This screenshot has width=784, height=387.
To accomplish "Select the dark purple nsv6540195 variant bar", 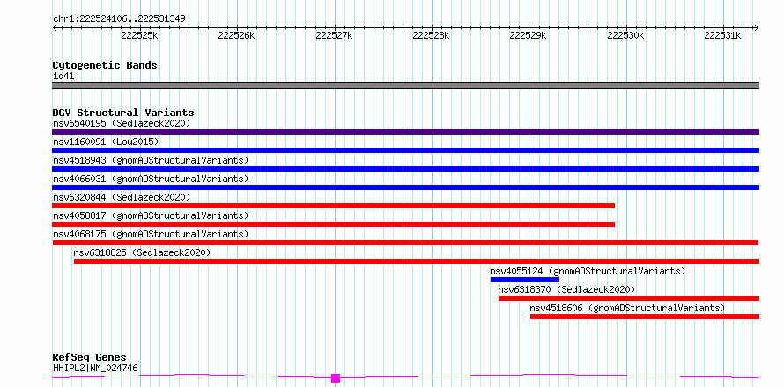I will (405, 132).
